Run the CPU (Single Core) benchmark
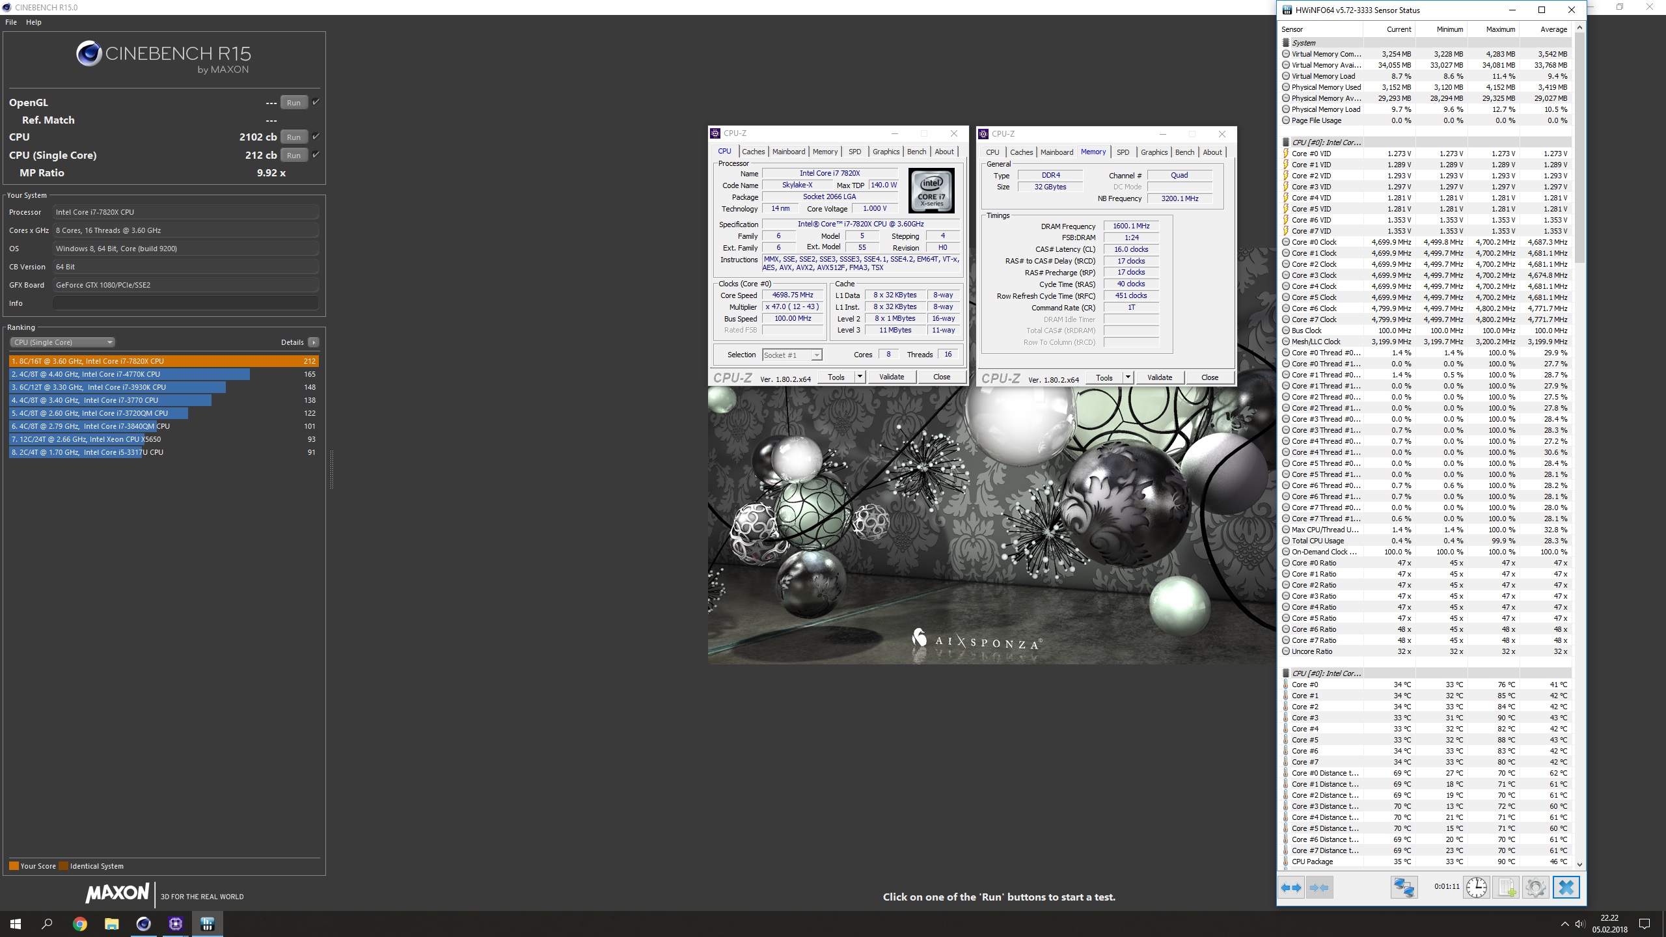The width and height of the screenshot is (1666, 937). 294,155
